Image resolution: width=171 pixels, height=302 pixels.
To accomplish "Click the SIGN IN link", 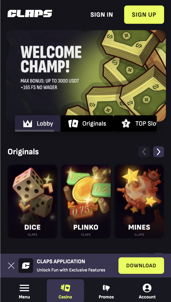I will coord(102,15).
